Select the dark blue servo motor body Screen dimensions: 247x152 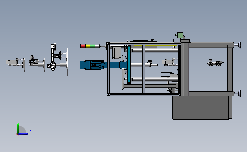(92, 65)
